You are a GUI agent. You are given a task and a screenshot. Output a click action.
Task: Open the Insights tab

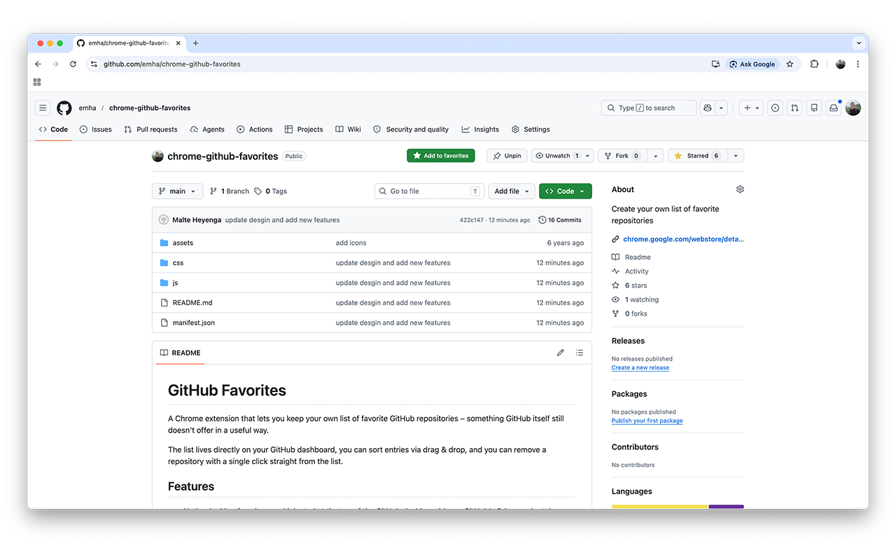pyautogui.click(x=480, y=129)
